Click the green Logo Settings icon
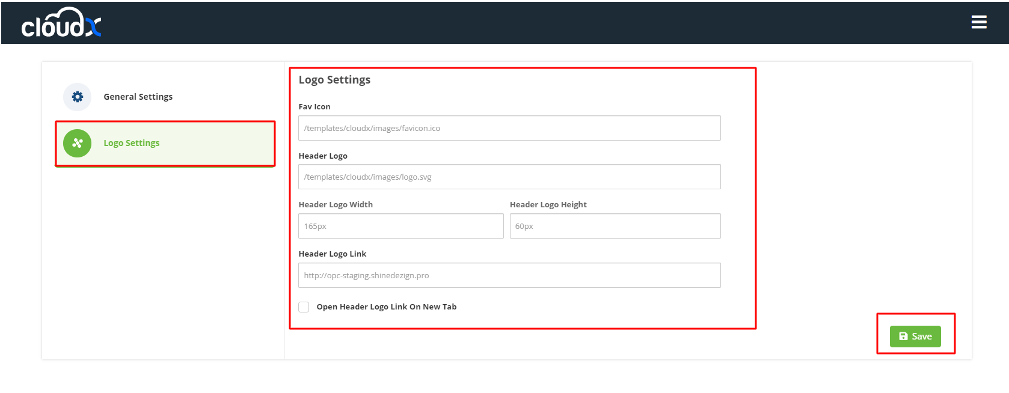This screenshot has width=1009, height=393. click(78, 144)
